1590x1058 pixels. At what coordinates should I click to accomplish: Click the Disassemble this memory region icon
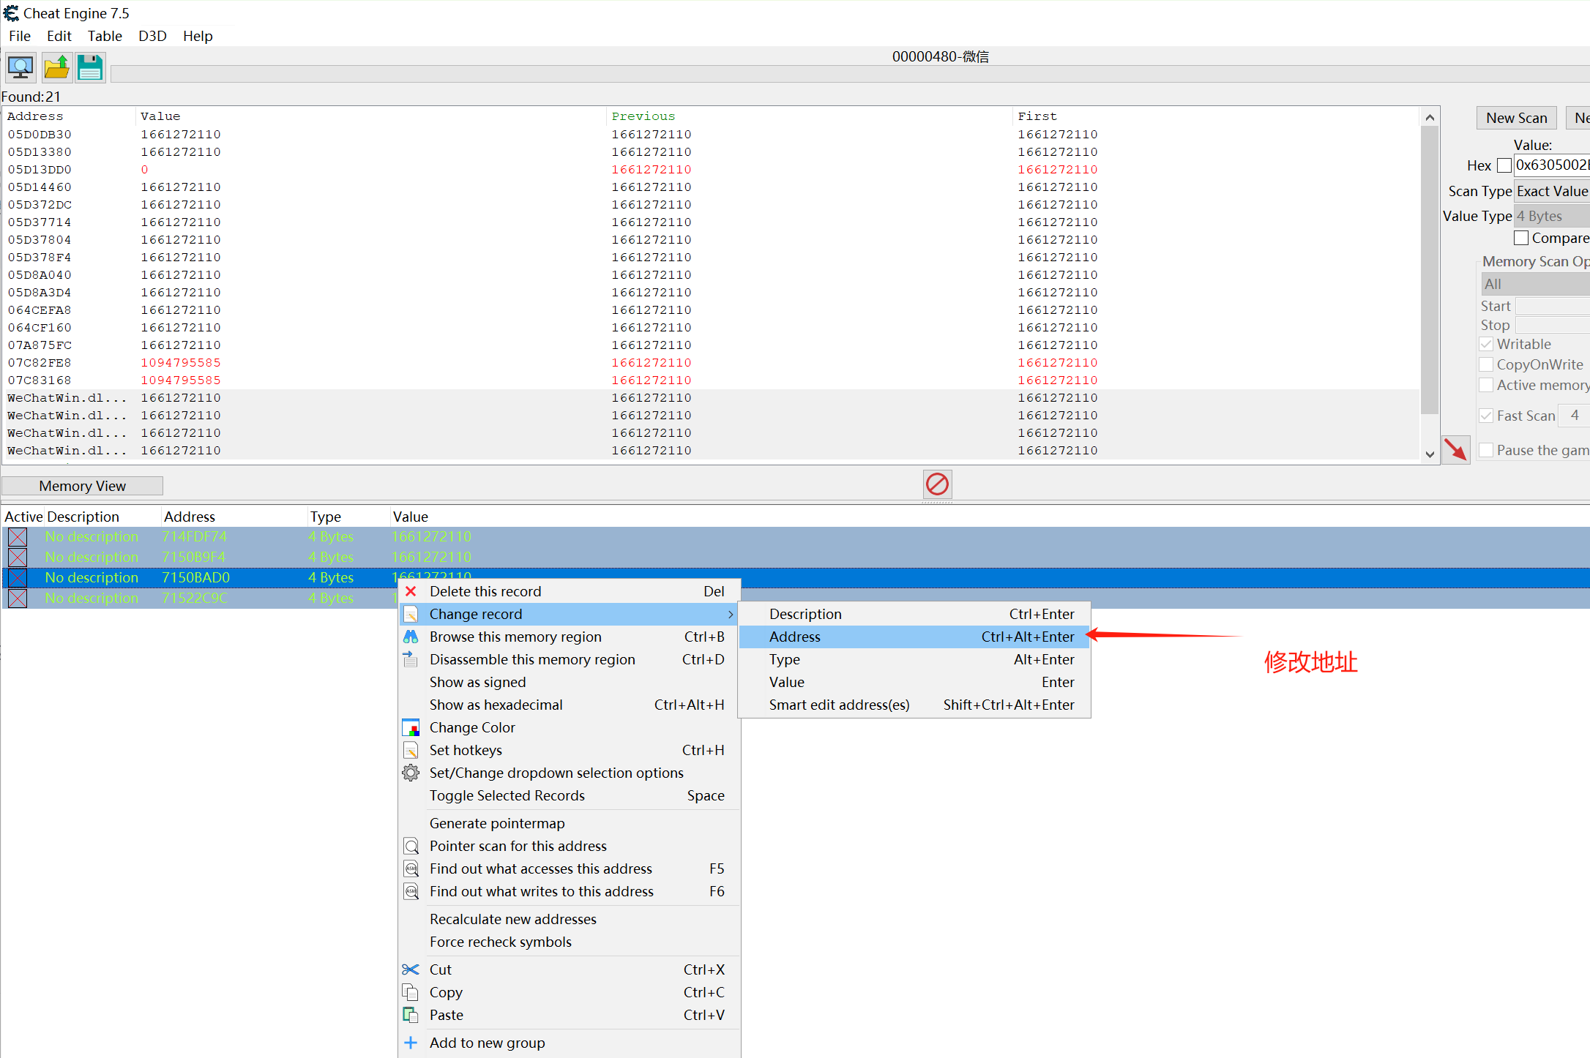coord(411,659)
